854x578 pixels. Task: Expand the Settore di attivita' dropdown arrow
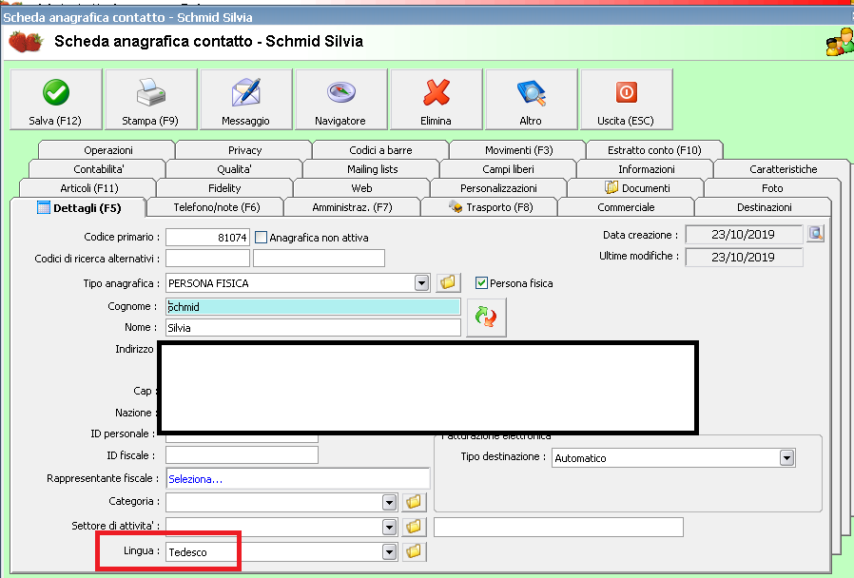pos(389,527)
